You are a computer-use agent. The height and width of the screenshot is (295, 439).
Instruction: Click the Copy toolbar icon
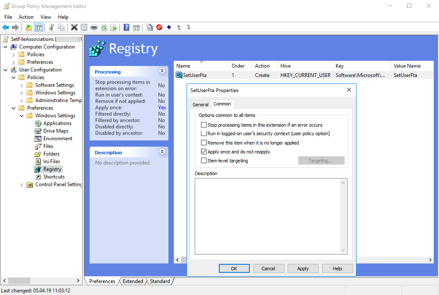61,28
